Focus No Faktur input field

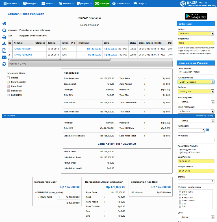point(196,140)
